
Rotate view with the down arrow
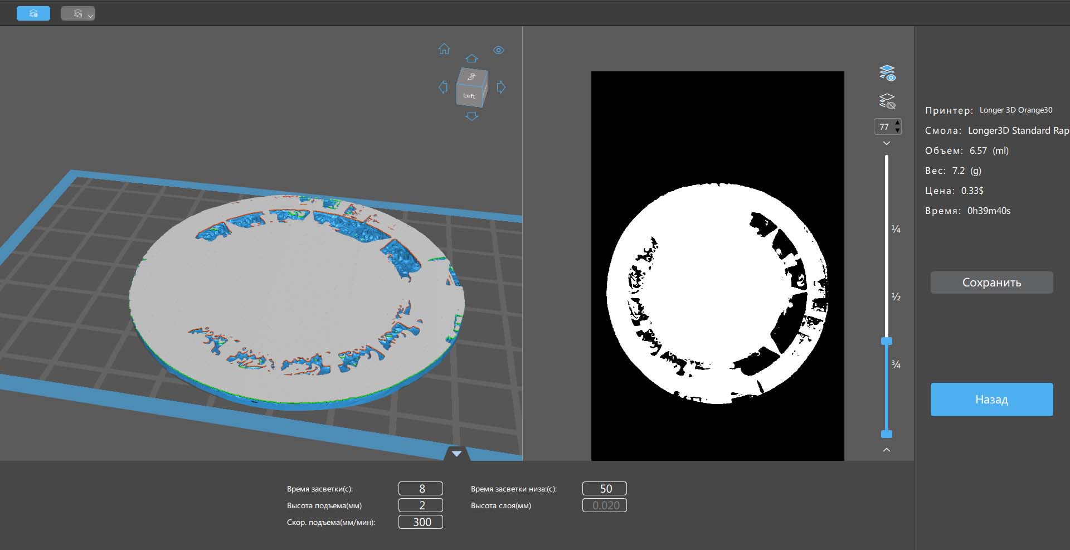471,116
